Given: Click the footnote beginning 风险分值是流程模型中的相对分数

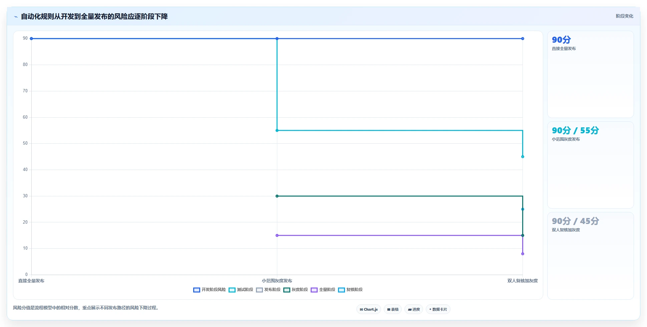Looking at the screenshot, I should point(85,308).
